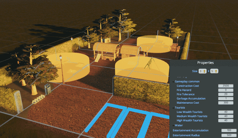This screenshot has height=138, width=238.
Task: Collapse the Gameplay common section
Action: point(173,81)
